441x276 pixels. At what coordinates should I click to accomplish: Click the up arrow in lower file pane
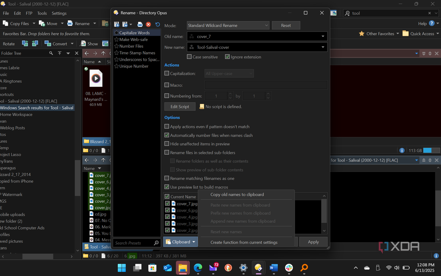click(103, 160)
